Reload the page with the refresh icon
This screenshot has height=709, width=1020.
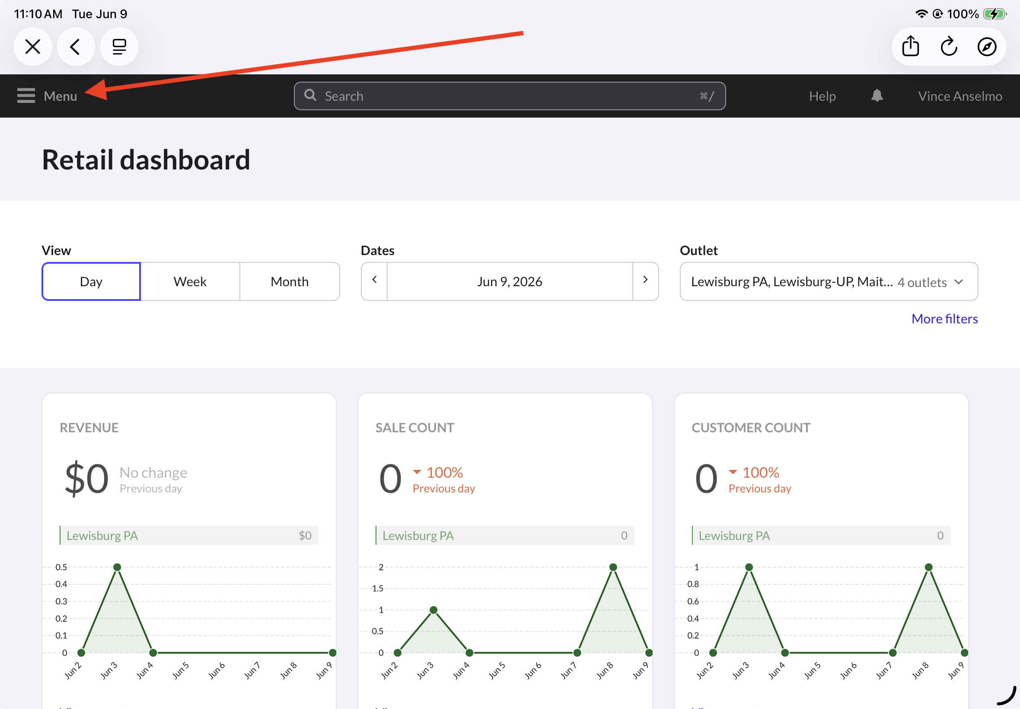949,46
